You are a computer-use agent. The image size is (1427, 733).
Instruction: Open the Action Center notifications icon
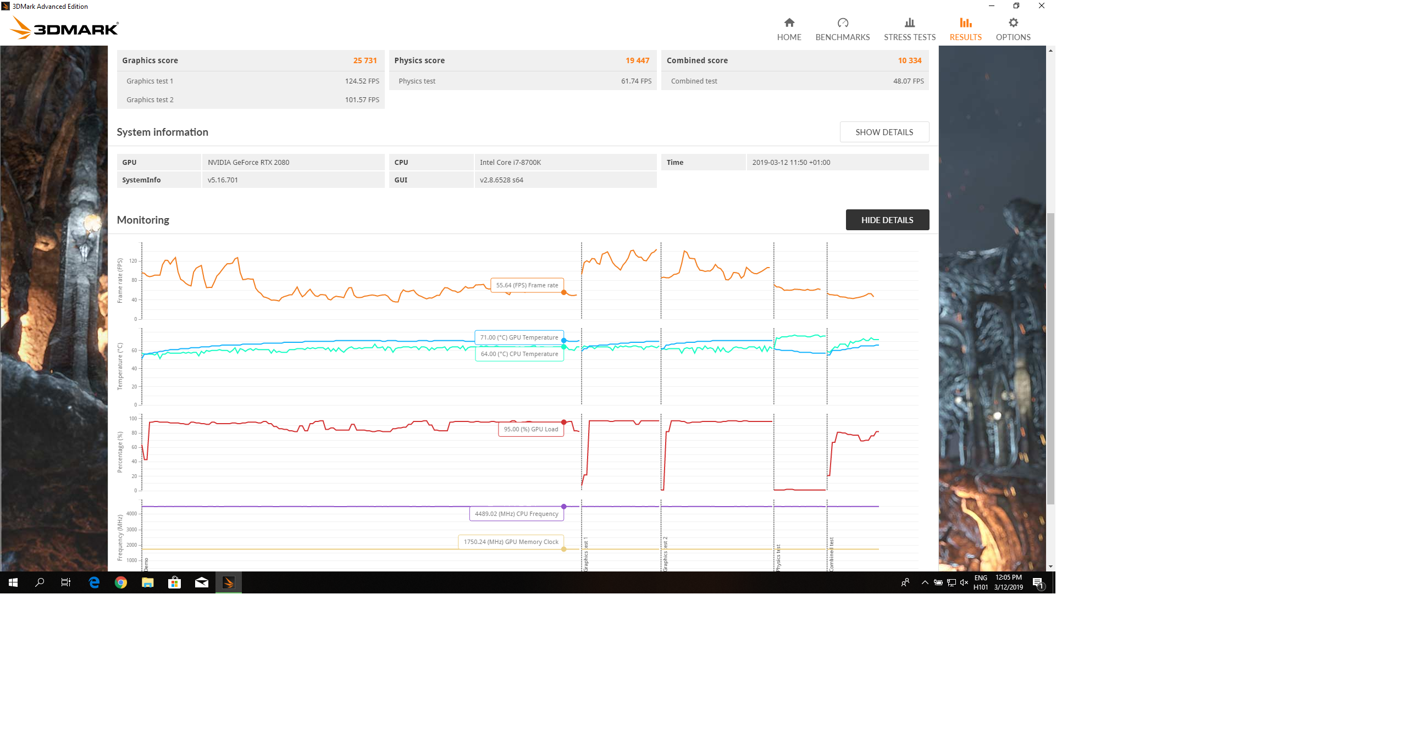(x=1039, y=582)
